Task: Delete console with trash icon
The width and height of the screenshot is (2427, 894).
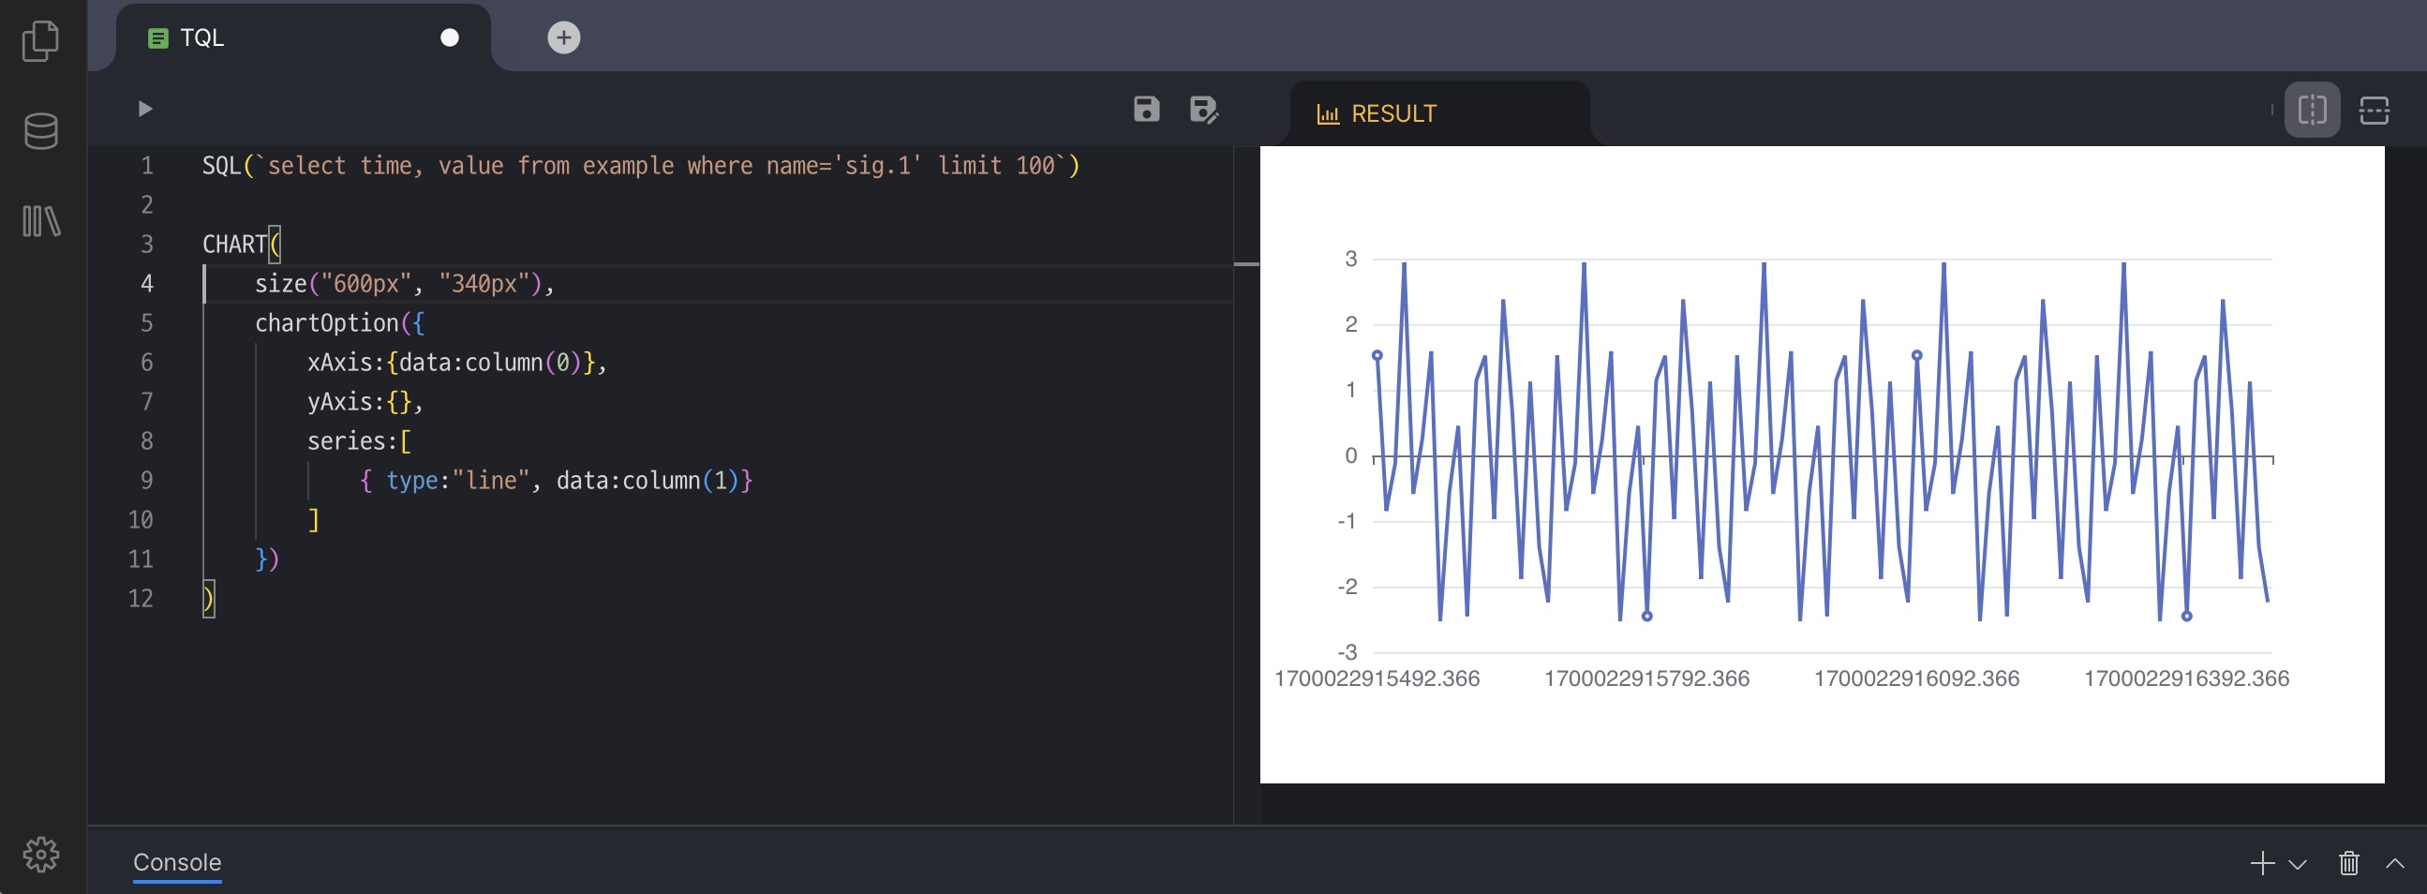Action: [x=2348, y=862]
